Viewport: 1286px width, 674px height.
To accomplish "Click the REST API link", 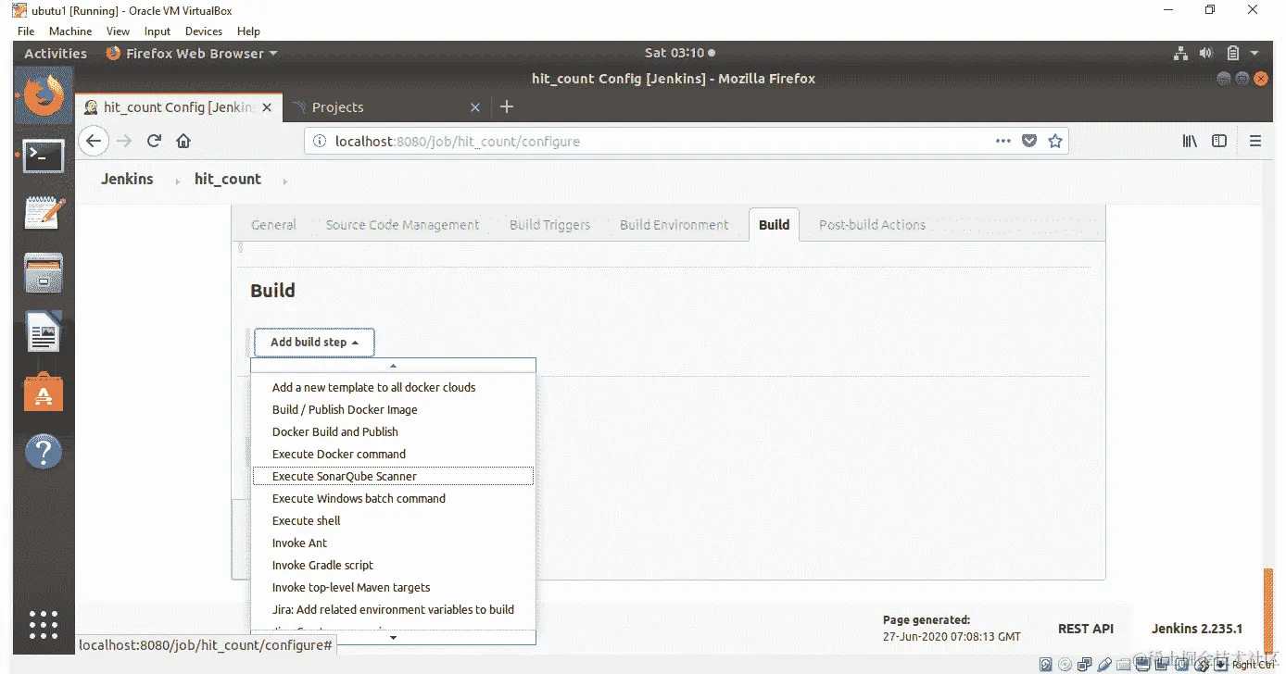I will pyautogui.click(x=1086, y=628).
